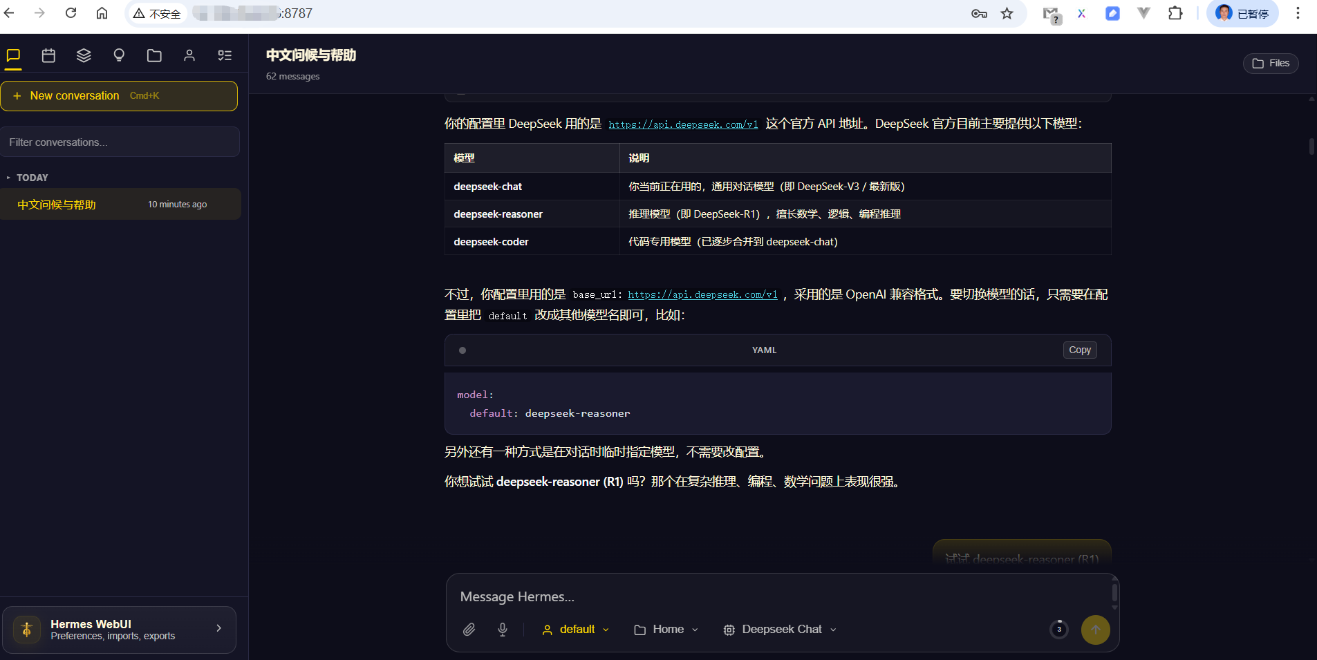
Task: Click the paperclip attach file icon
Action: pyautogui.click(x=469, y=630)
